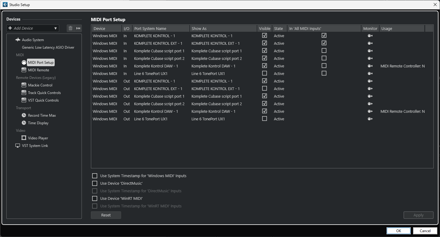Viewport: 440px width, 237px height.
Task: Click monitor icon for Komplete Cubase script port 1 In
Action: click(x=370, y=51)
